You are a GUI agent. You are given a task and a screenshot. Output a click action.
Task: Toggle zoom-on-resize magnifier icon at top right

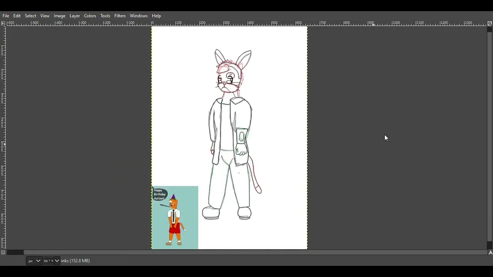click(x=490, y=23)
